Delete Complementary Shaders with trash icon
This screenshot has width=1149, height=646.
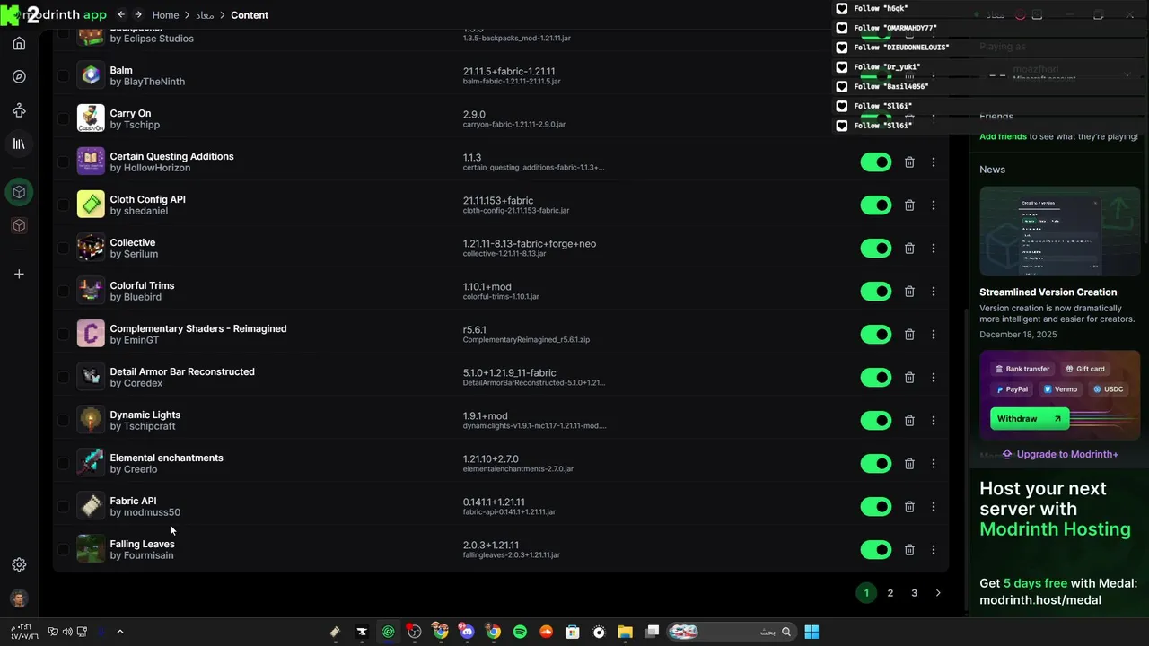(909, 334)
